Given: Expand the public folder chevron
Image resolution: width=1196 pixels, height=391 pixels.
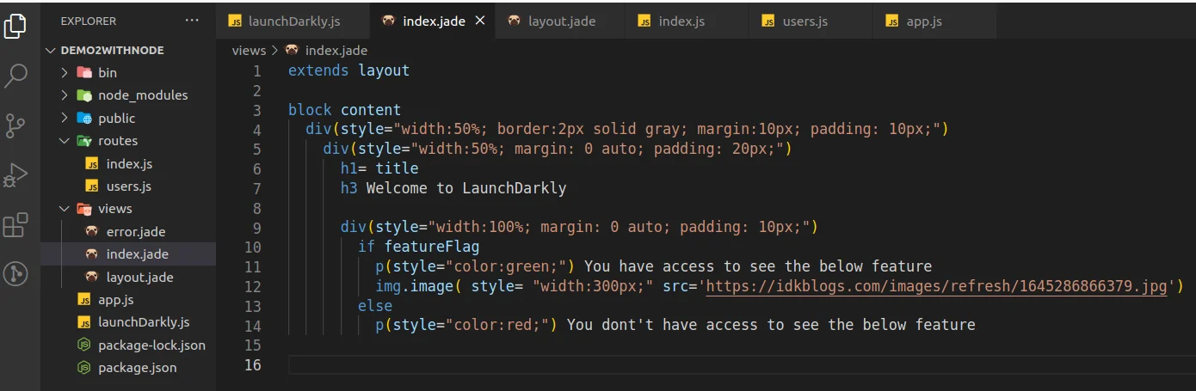Looking at the screenshot, I should pyautogui.click(x=65, y=119).
